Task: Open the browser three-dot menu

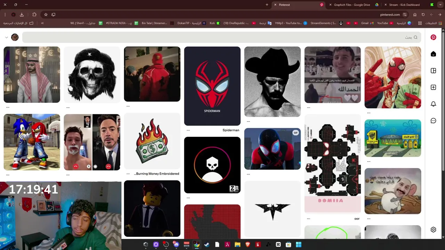Action: tap(5, 15)
